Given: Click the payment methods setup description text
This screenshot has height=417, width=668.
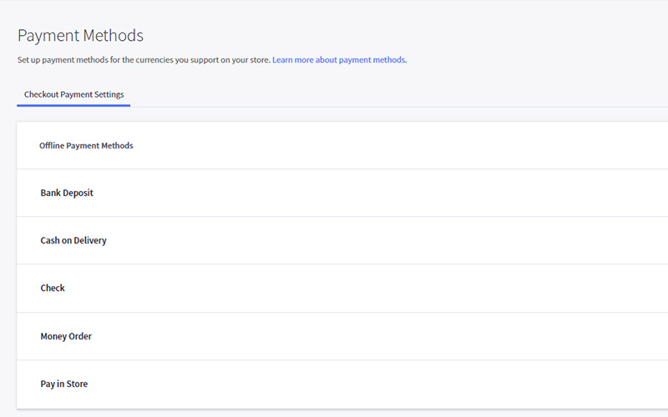Looking at the screenshot, I should [144, 60].
